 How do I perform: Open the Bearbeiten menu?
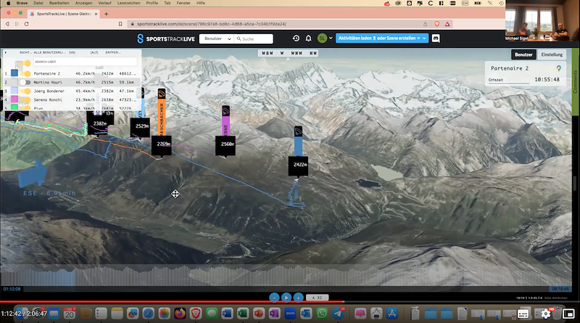pyautogui.click(x=59, y=3)
